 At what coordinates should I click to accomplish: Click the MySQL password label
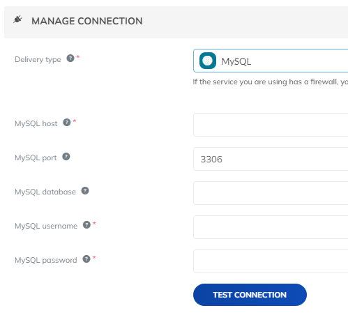click(x=46, y=260)
